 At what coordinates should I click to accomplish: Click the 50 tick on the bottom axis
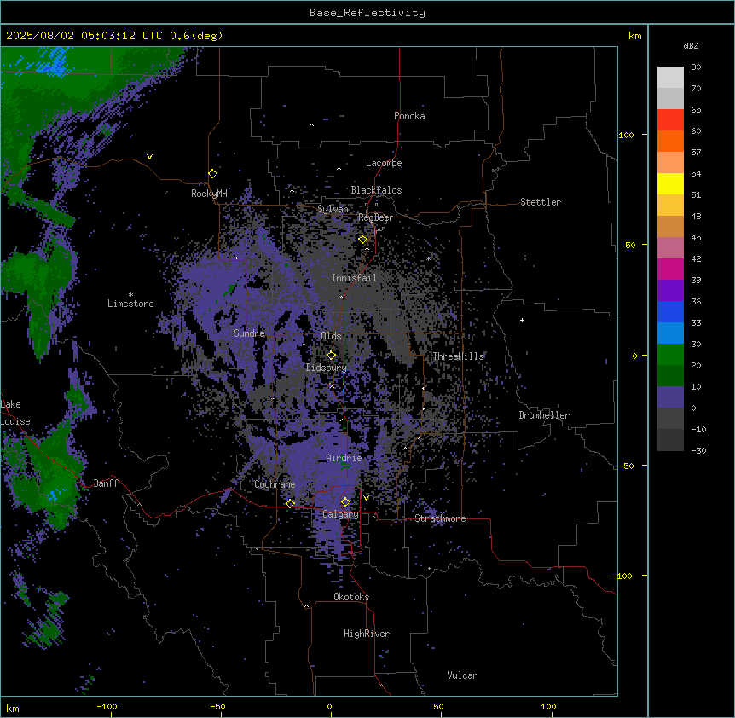pyautogui.click(x=439, y=706)
